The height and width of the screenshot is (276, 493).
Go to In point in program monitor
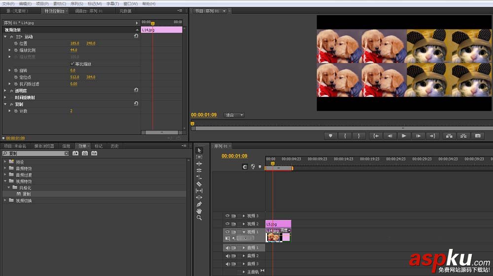(x=376, y=136)
